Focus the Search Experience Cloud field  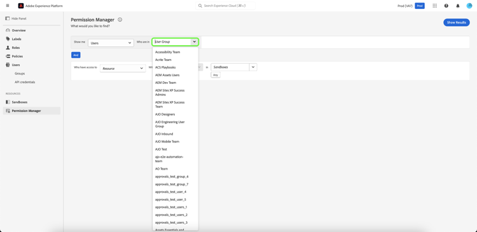coord(225,6)
